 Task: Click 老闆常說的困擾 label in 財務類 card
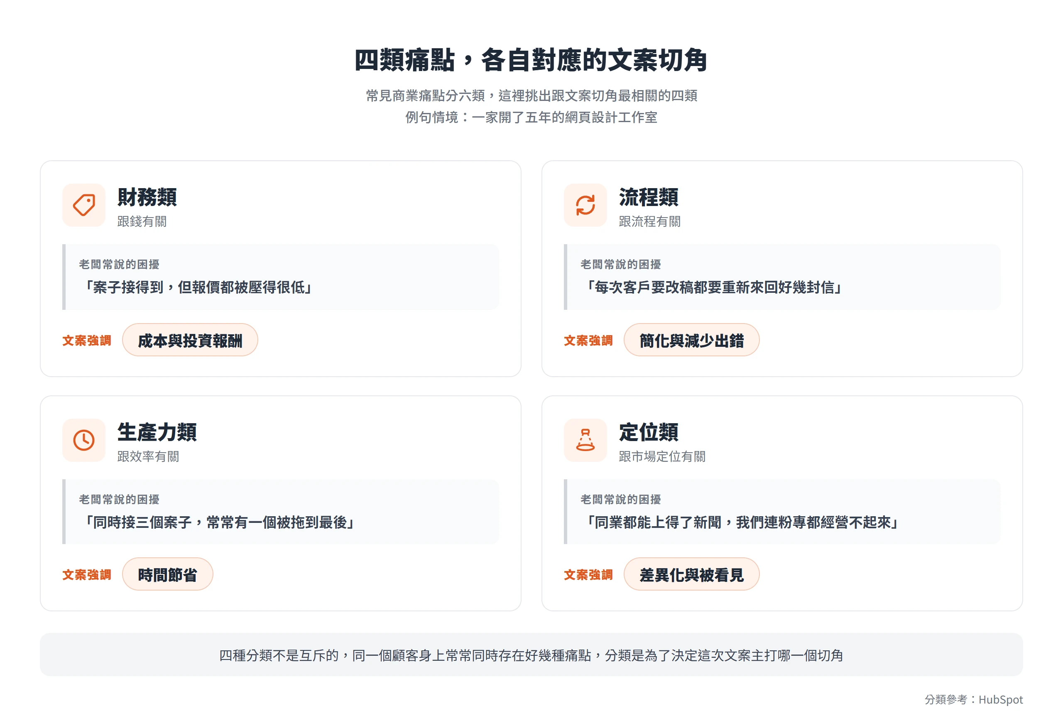pyautogui.click(x=119, y=265)
